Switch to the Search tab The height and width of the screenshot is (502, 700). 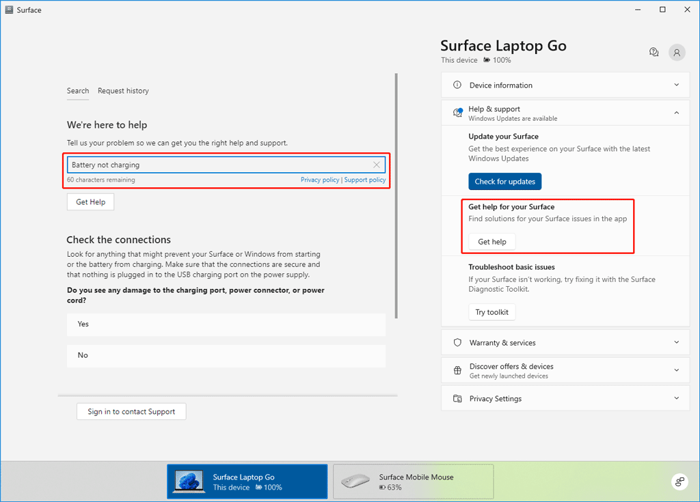(x=78, y=91)
